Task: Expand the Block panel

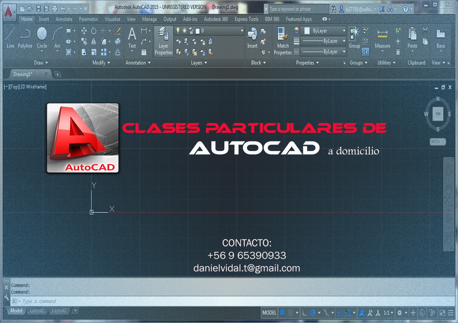Action: (x=259, y=63)
